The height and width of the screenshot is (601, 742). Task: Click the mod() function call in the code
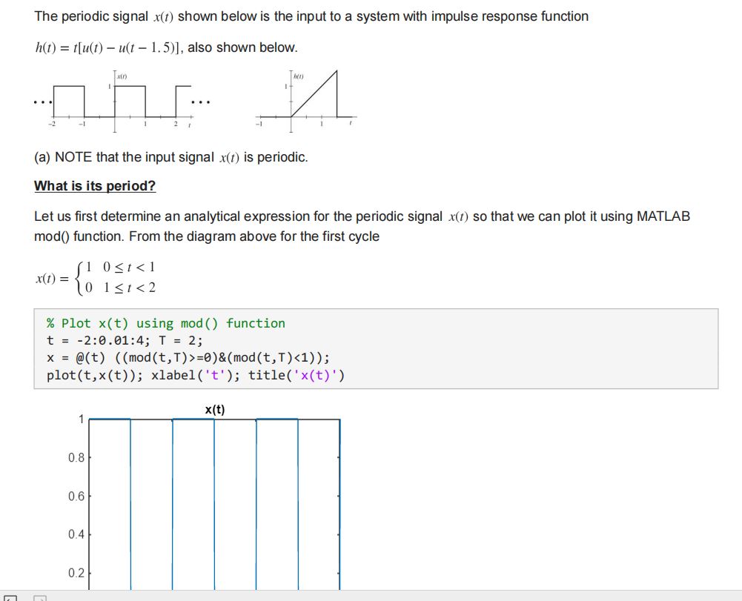(143, 355)
